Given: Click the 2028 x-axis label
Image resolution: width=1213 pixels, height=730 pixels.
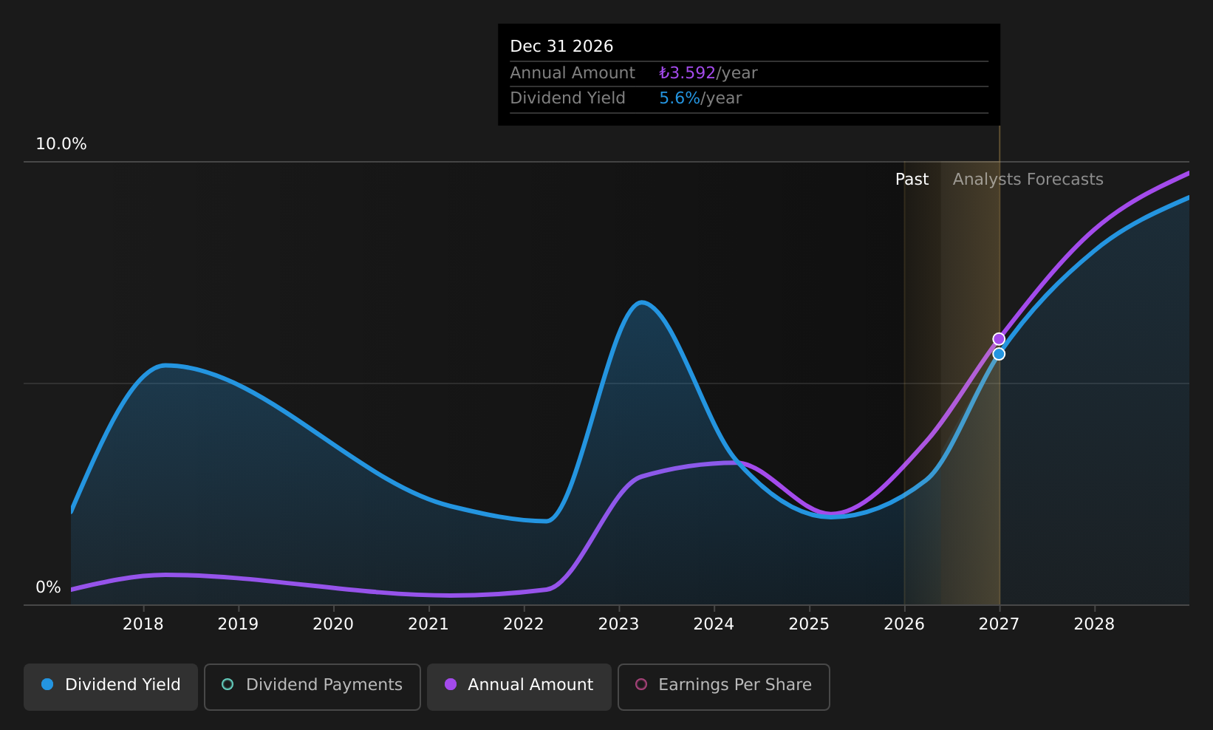Looking at the screenshot, I should point(1094,624).
